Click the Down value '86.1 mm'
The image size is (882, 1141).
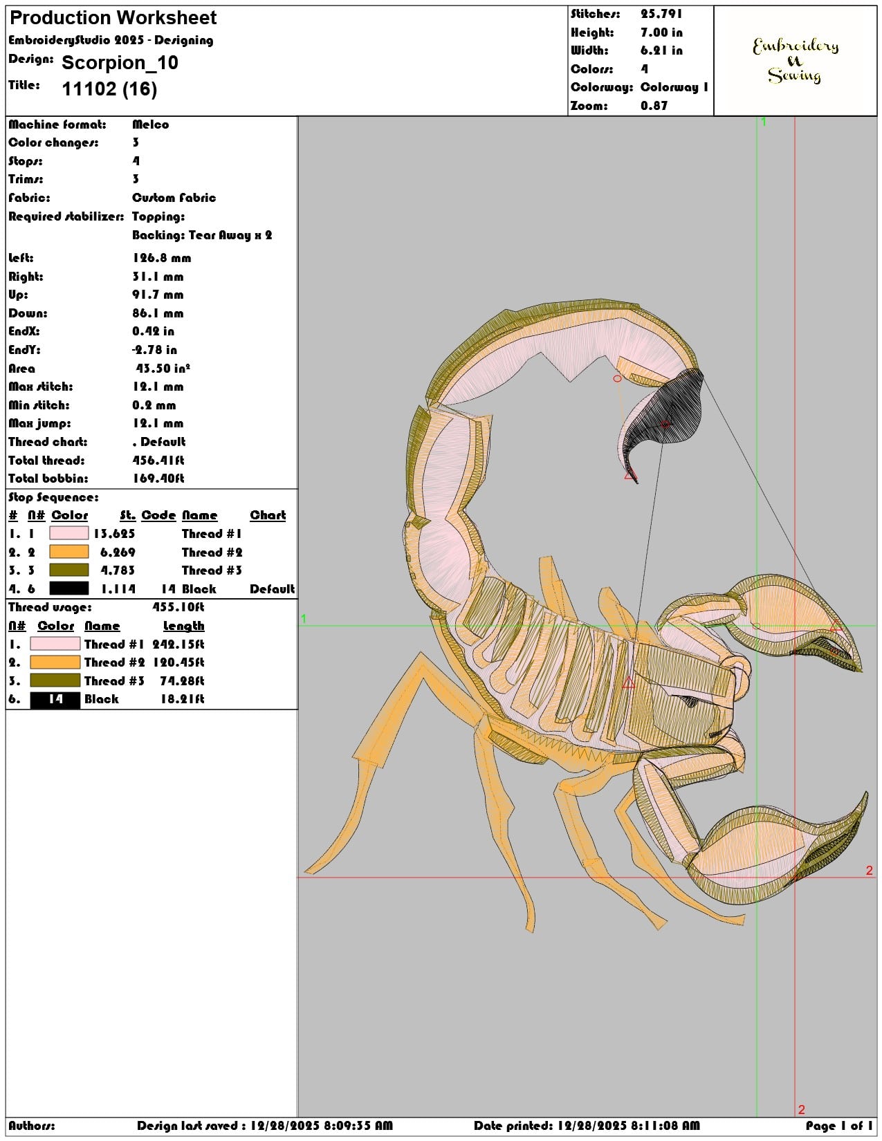[x=158, y=313]
